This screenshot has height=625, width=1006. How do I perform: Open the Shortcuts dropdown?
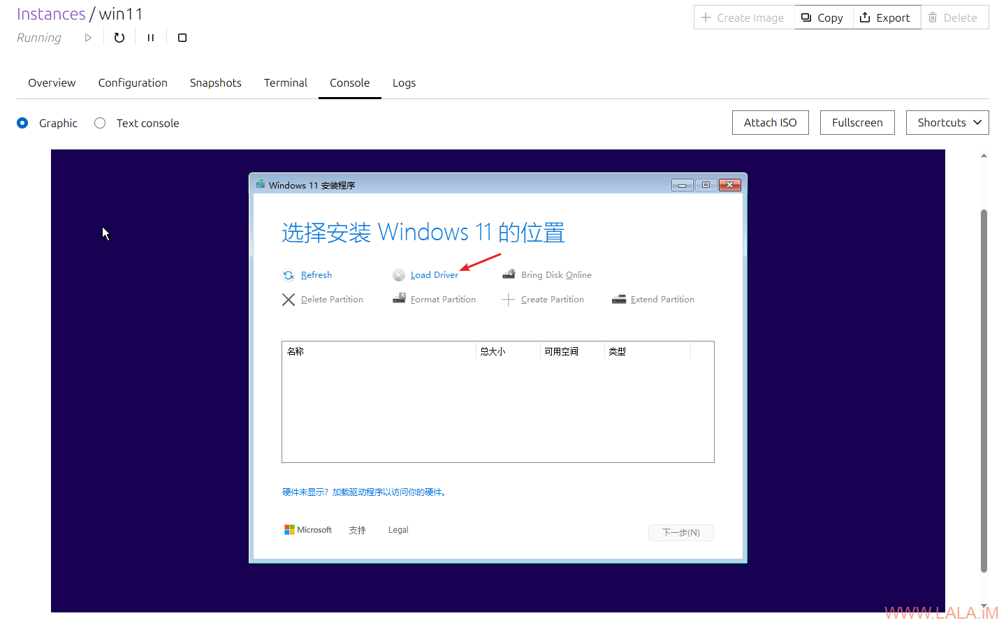click(x=947, y=122)
